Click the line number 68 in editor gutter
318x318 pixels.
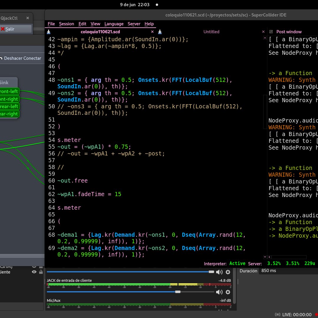(52, 235)
